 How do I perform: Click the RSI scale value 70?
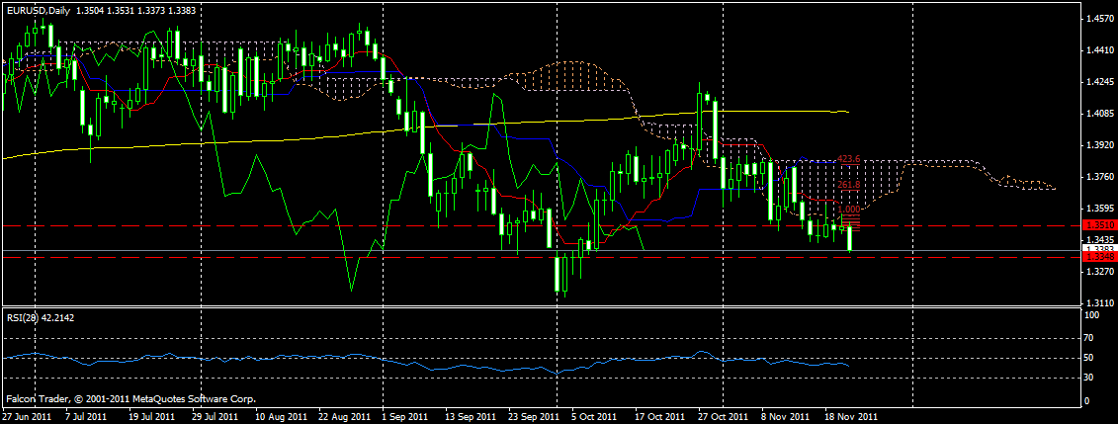click(x=1092, y=339)
